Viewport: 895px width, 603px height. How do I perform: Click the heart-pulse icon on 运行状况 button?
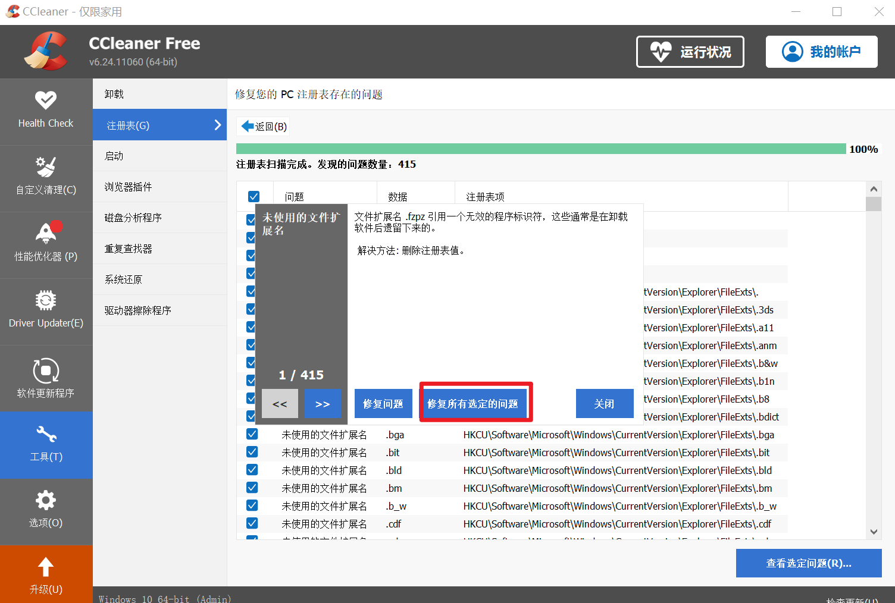[x=661, y=52]
